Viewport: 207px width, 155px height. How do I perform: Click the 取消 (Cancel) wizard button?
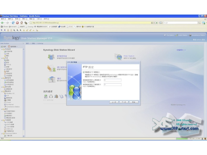[134, 102]
